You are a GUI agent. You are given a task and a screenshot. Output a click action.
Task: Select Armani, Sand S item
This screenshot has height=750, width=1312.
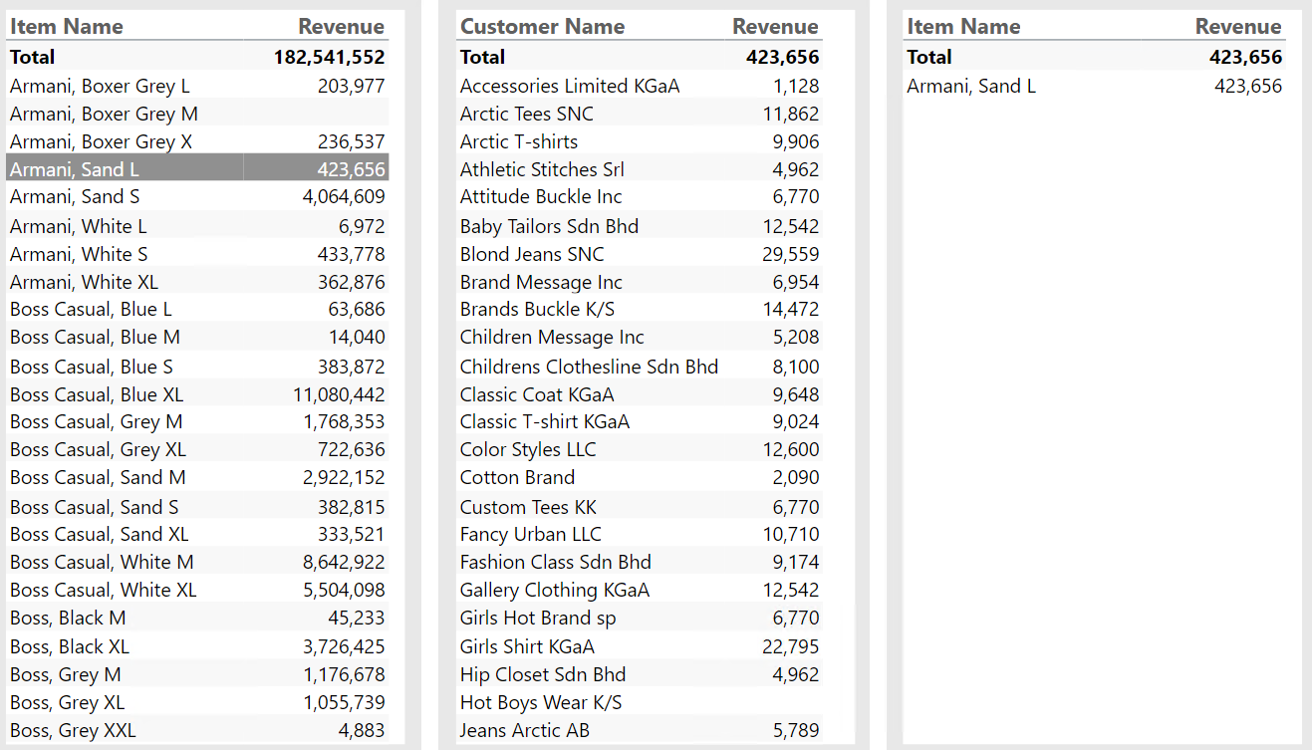coord(75,196)
